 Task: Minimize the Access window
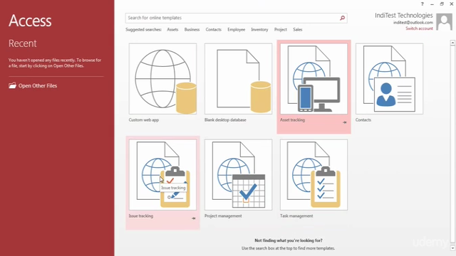point(432,4)
